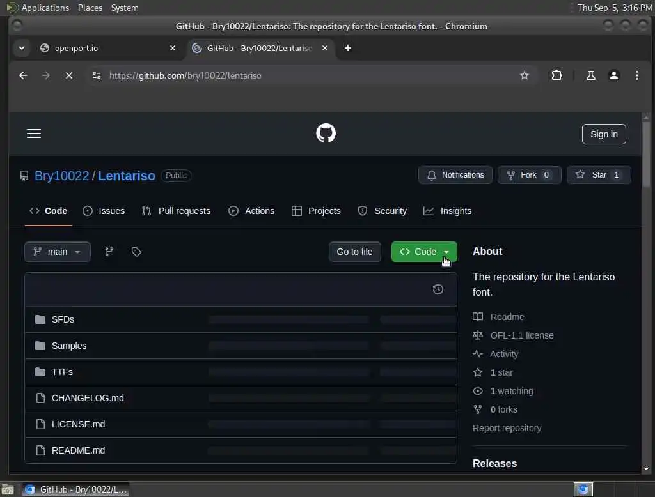Expand the main branch dropdown
Viewport: 655px width, 497px height.
(x=57, y=252)
